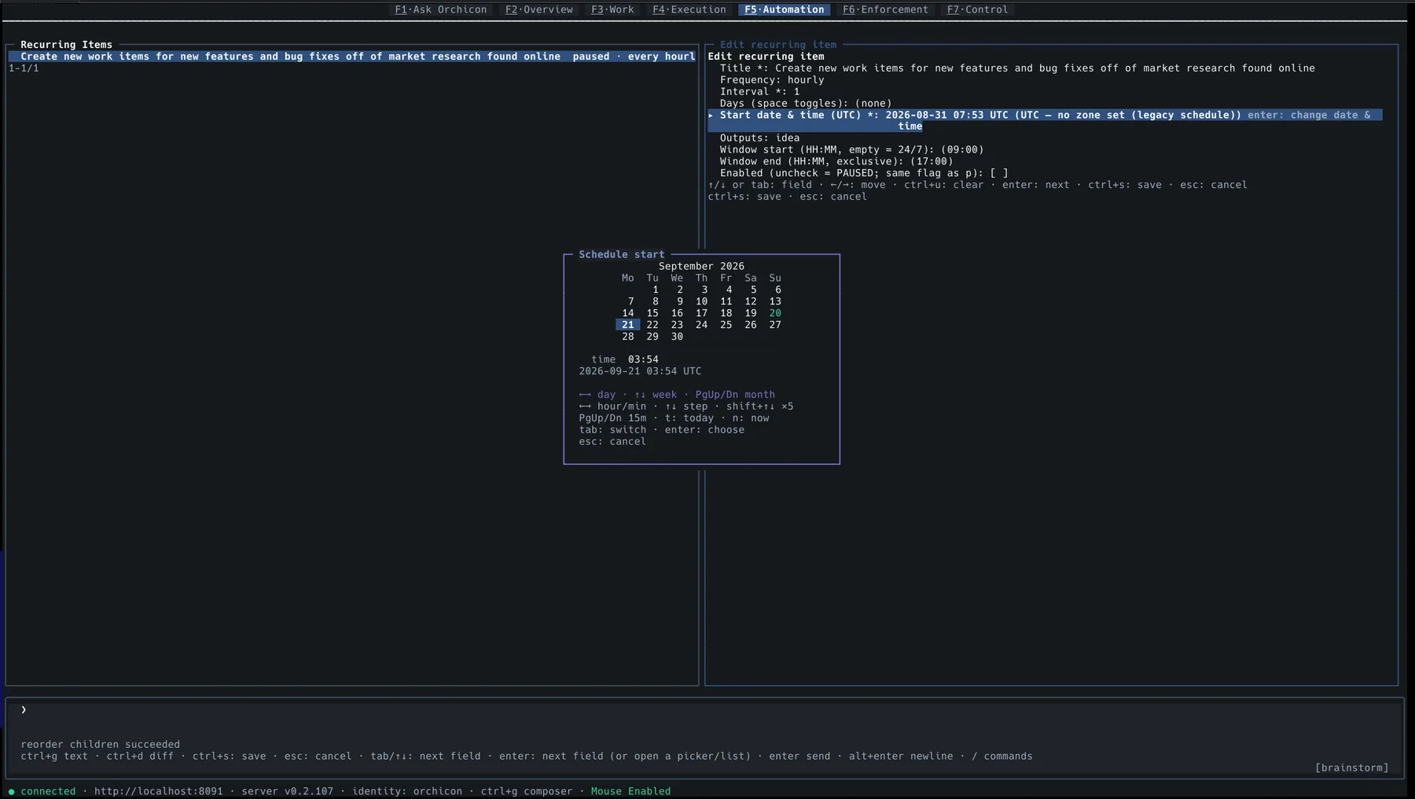Click the 2026-09-21 03:54 UTC summary text
1415x799 pixels.
click(640, 371)
